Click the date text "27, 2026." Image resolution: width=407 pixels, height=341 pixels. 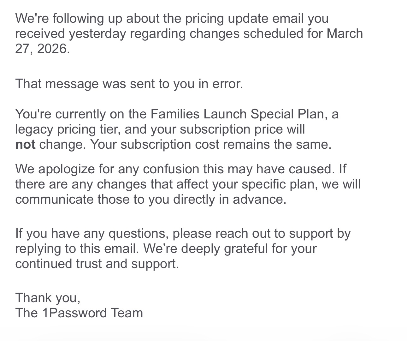point(42,49)
